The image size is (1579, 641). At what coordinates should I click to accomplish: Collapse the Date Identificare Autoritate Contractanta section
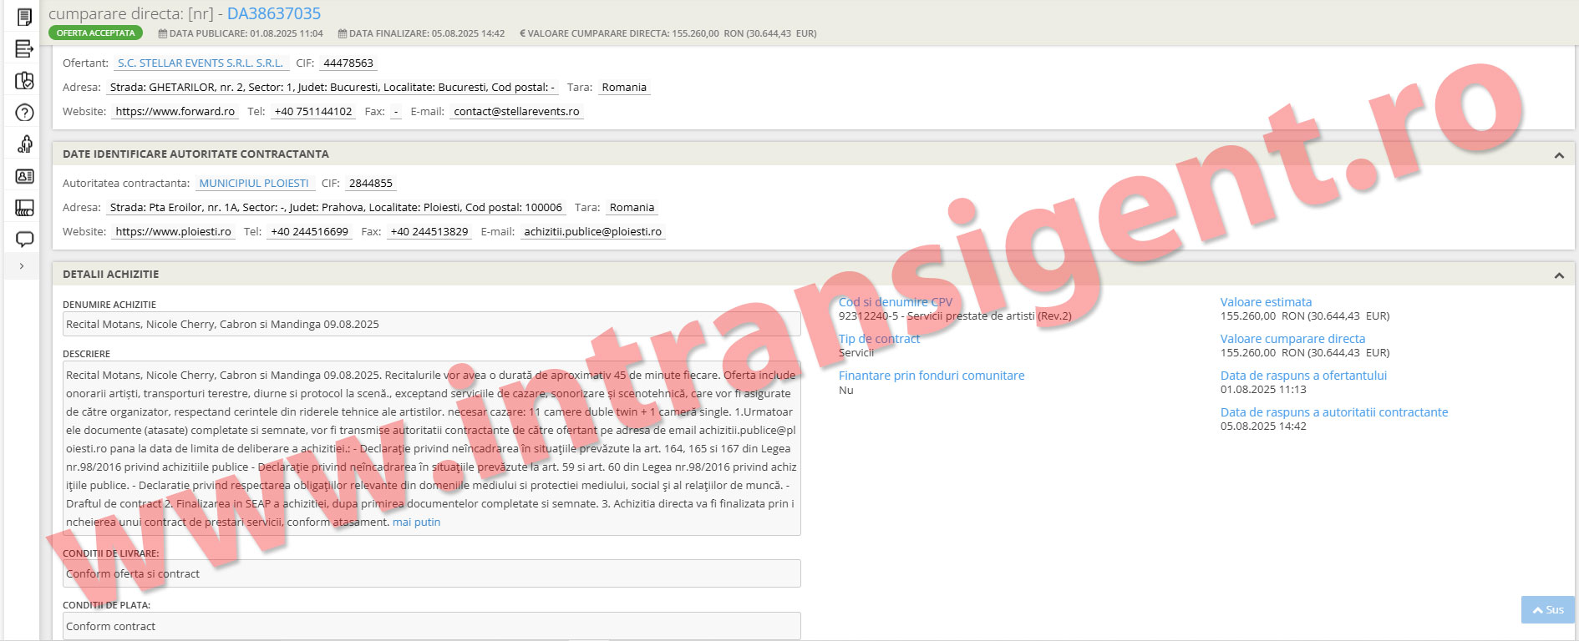pos(1558,155)
